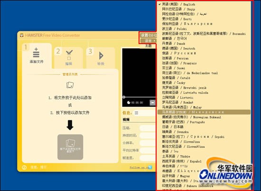Click the checkmark edit icon in step 2
The image size is (261, 191).
pos(69,55)
